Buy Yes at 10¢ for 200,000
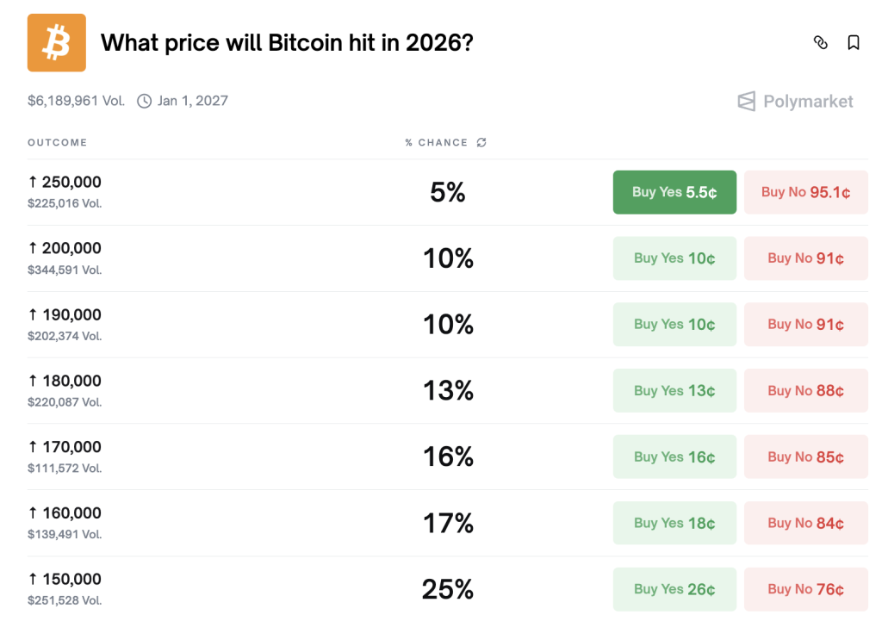Image resolution: width=882 pixels, height=621 pixels. (x=674, y=258)
